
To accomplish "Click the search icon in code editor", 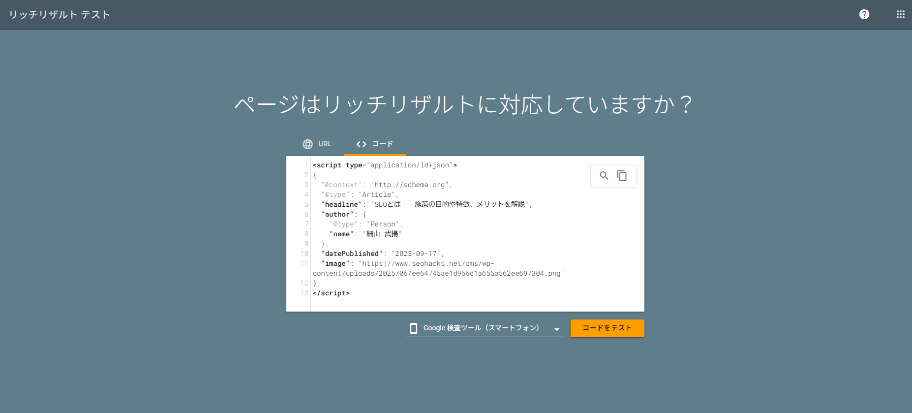I will (x=604, y=175).
